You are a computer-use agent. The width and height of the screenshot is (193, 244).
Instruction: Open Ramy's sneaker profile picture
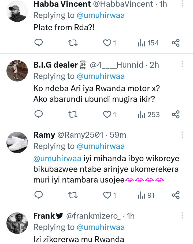tap(17, 142)
